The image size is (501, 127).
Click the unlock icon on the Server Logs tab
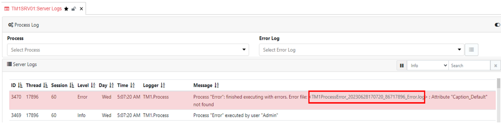click(x=74, y=9)
